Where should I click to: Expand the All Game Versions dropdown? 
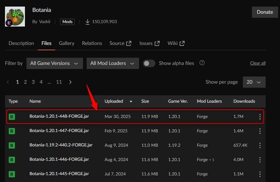pyautogui.click(x=55, y=63)
